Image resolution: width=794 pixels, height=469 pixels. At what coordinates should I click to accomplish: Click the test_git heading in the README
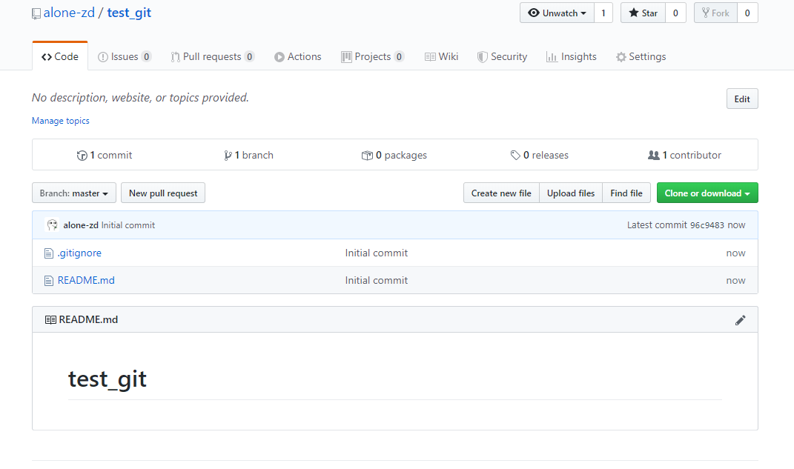(107, 379)
